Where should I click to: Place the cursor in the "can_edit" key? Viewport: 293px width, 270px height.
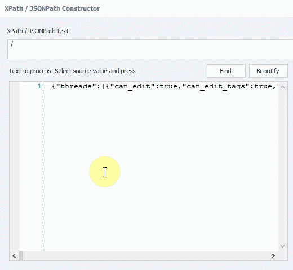[x=132, y=86]
